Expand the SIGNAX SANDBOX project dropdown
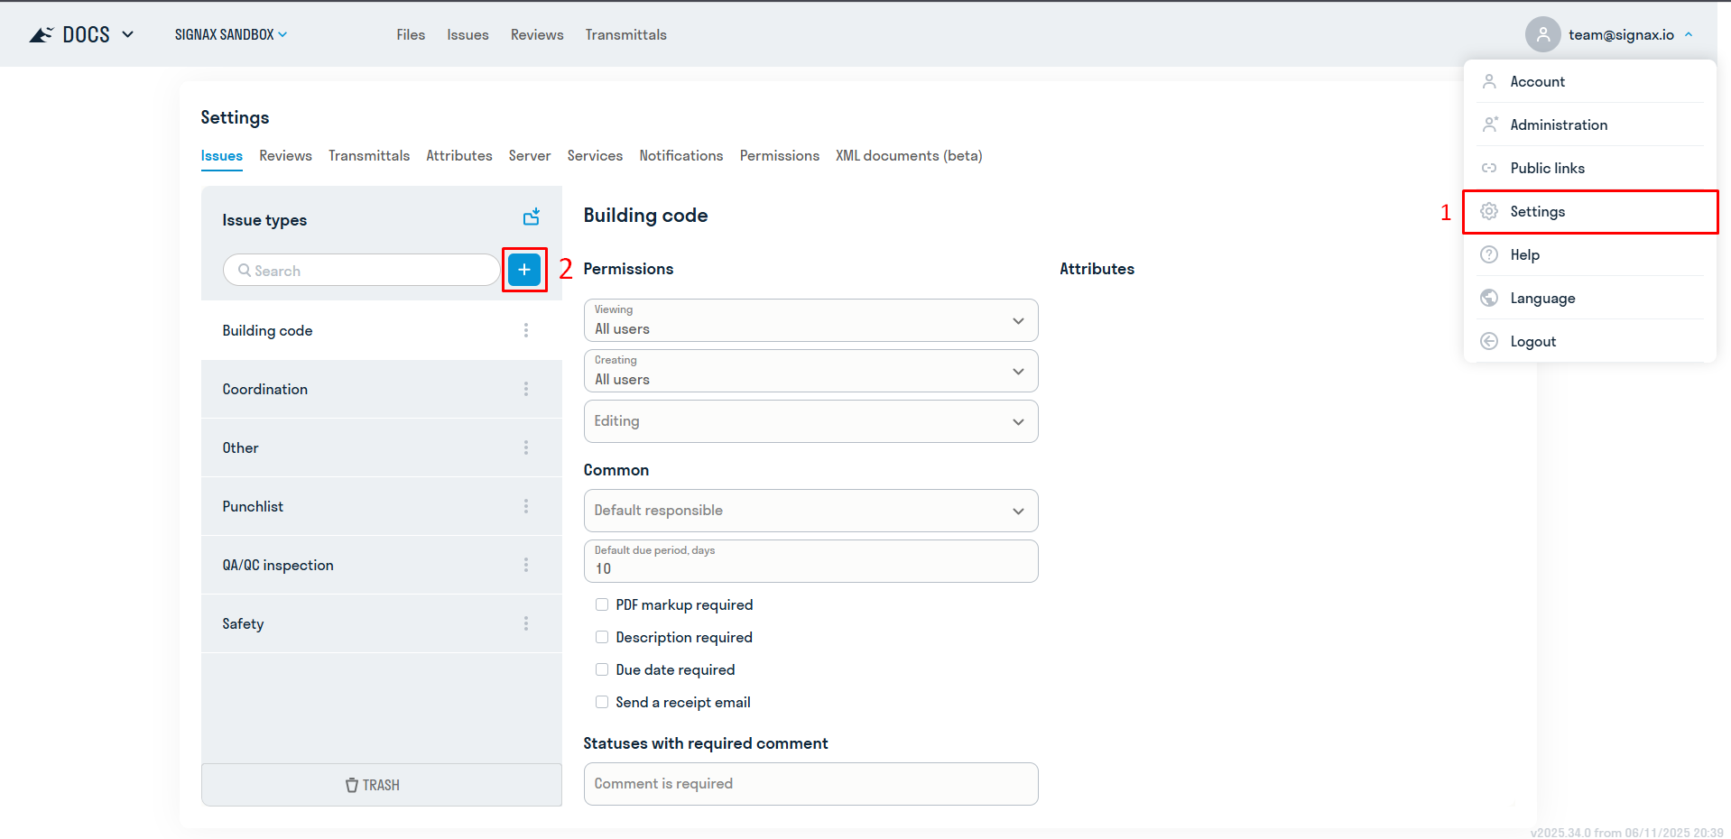Screen dimensions: 1731x839 click(x=231, y=34)
